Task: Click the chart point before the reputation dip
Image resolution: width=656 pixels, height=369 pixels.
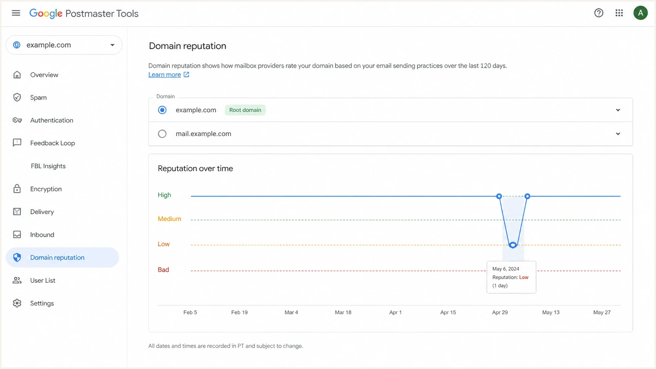Action: pyautogui.click(x=499, y=196)
